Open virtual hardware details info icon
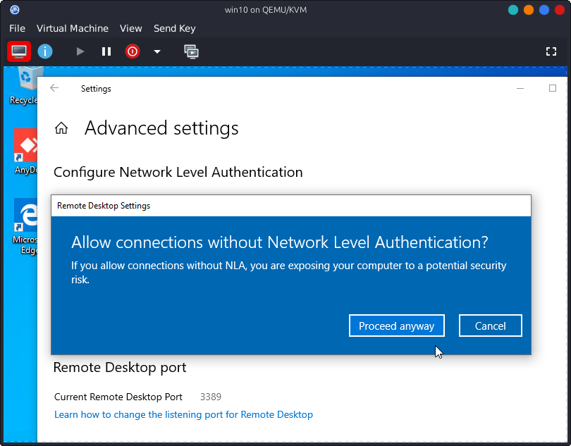 [x=45, y=51]
